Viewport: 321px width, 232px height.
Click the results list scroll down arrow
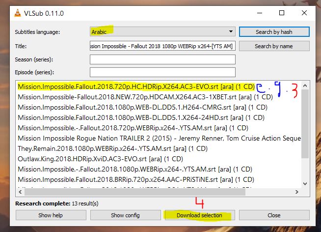click(305, 184)
